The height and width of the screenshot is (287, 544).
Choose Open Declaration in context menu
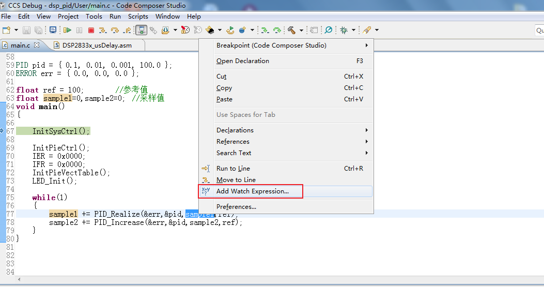(x=293, y=61)
